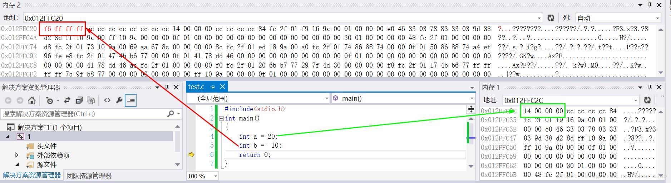Select the test.c editor tab
This screenshot has width=671, height=183.
(x=196, y=86)
